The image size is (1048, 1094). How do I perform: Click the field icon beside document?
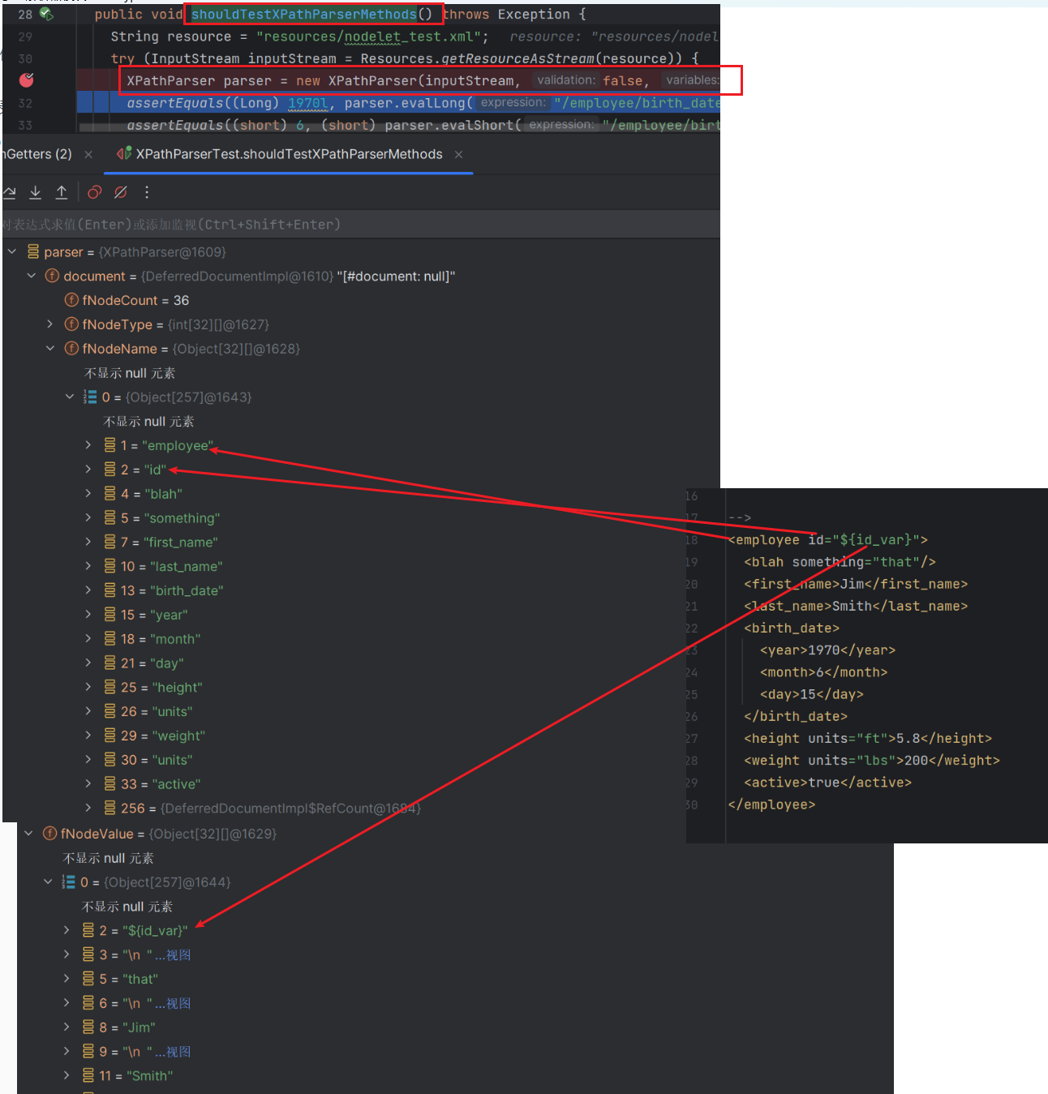coord(52,276)
